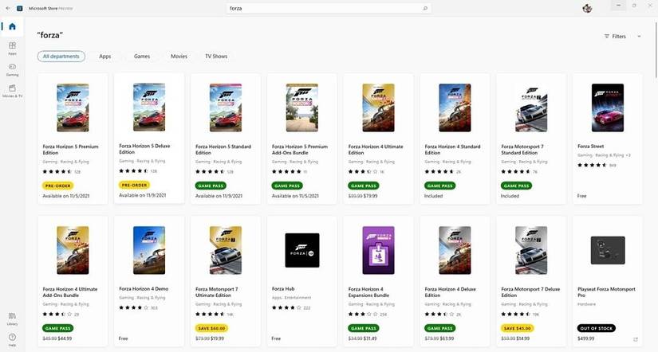Click star rating of Forza Hub
This screenshot has height=352, width=658.
286,307
